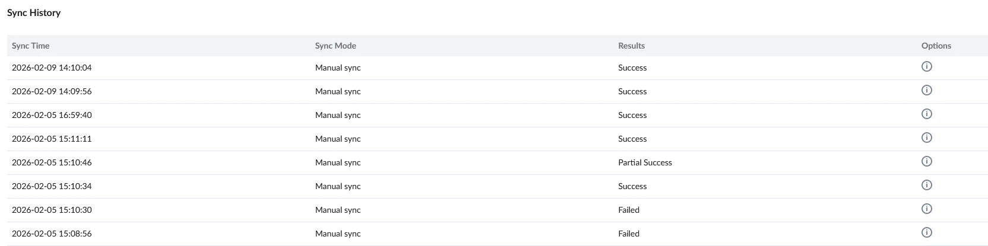
Task: Open info for the 14:10:04 sync
Action: click(x=926, y=66)
